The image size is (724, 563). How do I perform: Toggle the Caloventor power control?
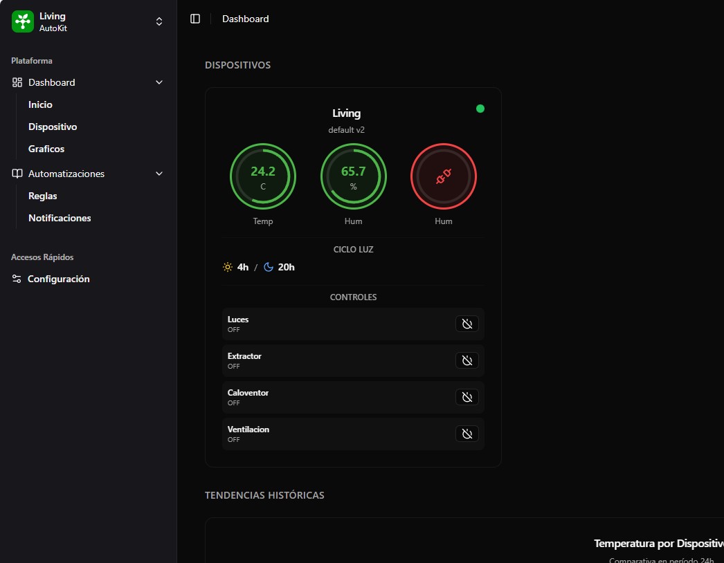click(x=467, y=397)
